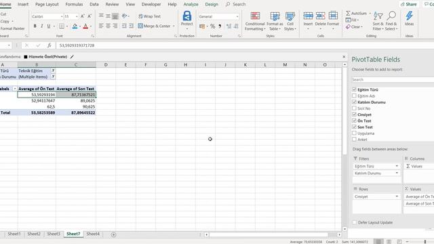The width and height of the screenshot is (434, 244).
Task: Click the Insert cells icon
Action: coord(308,16)
